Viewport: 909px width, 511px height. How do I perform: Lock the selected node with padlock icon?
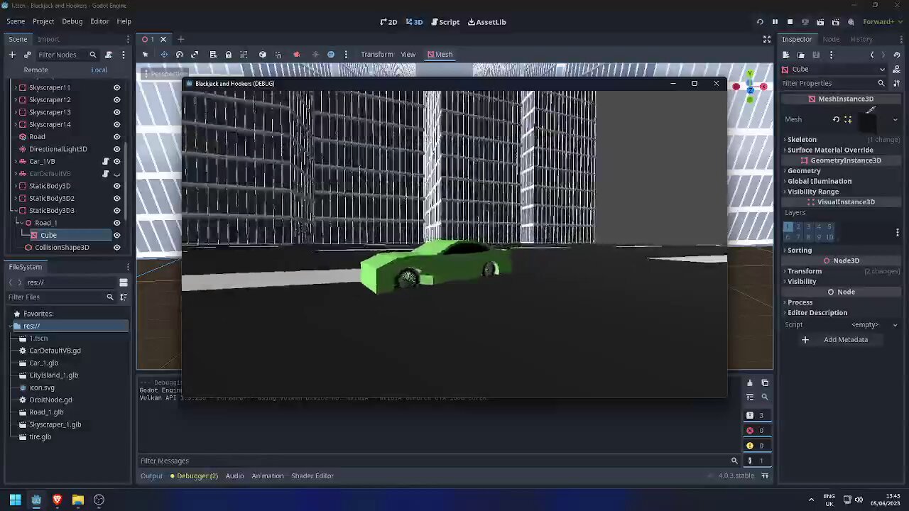[x=228, y=55]
